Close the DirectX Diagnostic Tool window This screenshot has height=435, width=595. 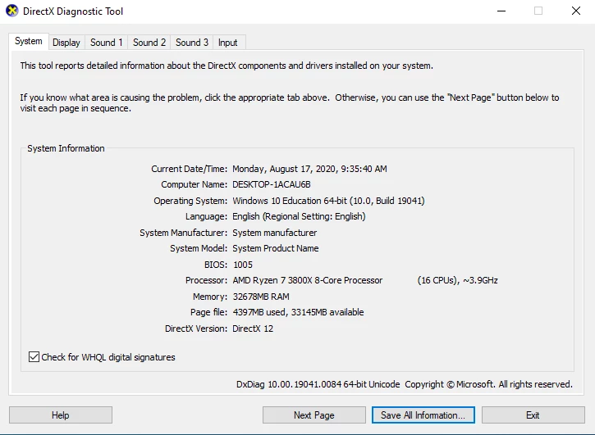pyautogui.click(x=576, y=11)
